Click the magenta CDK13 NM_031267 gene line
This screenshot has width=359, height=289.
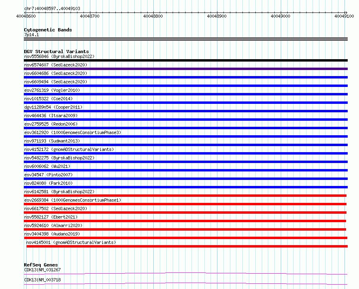186,273
